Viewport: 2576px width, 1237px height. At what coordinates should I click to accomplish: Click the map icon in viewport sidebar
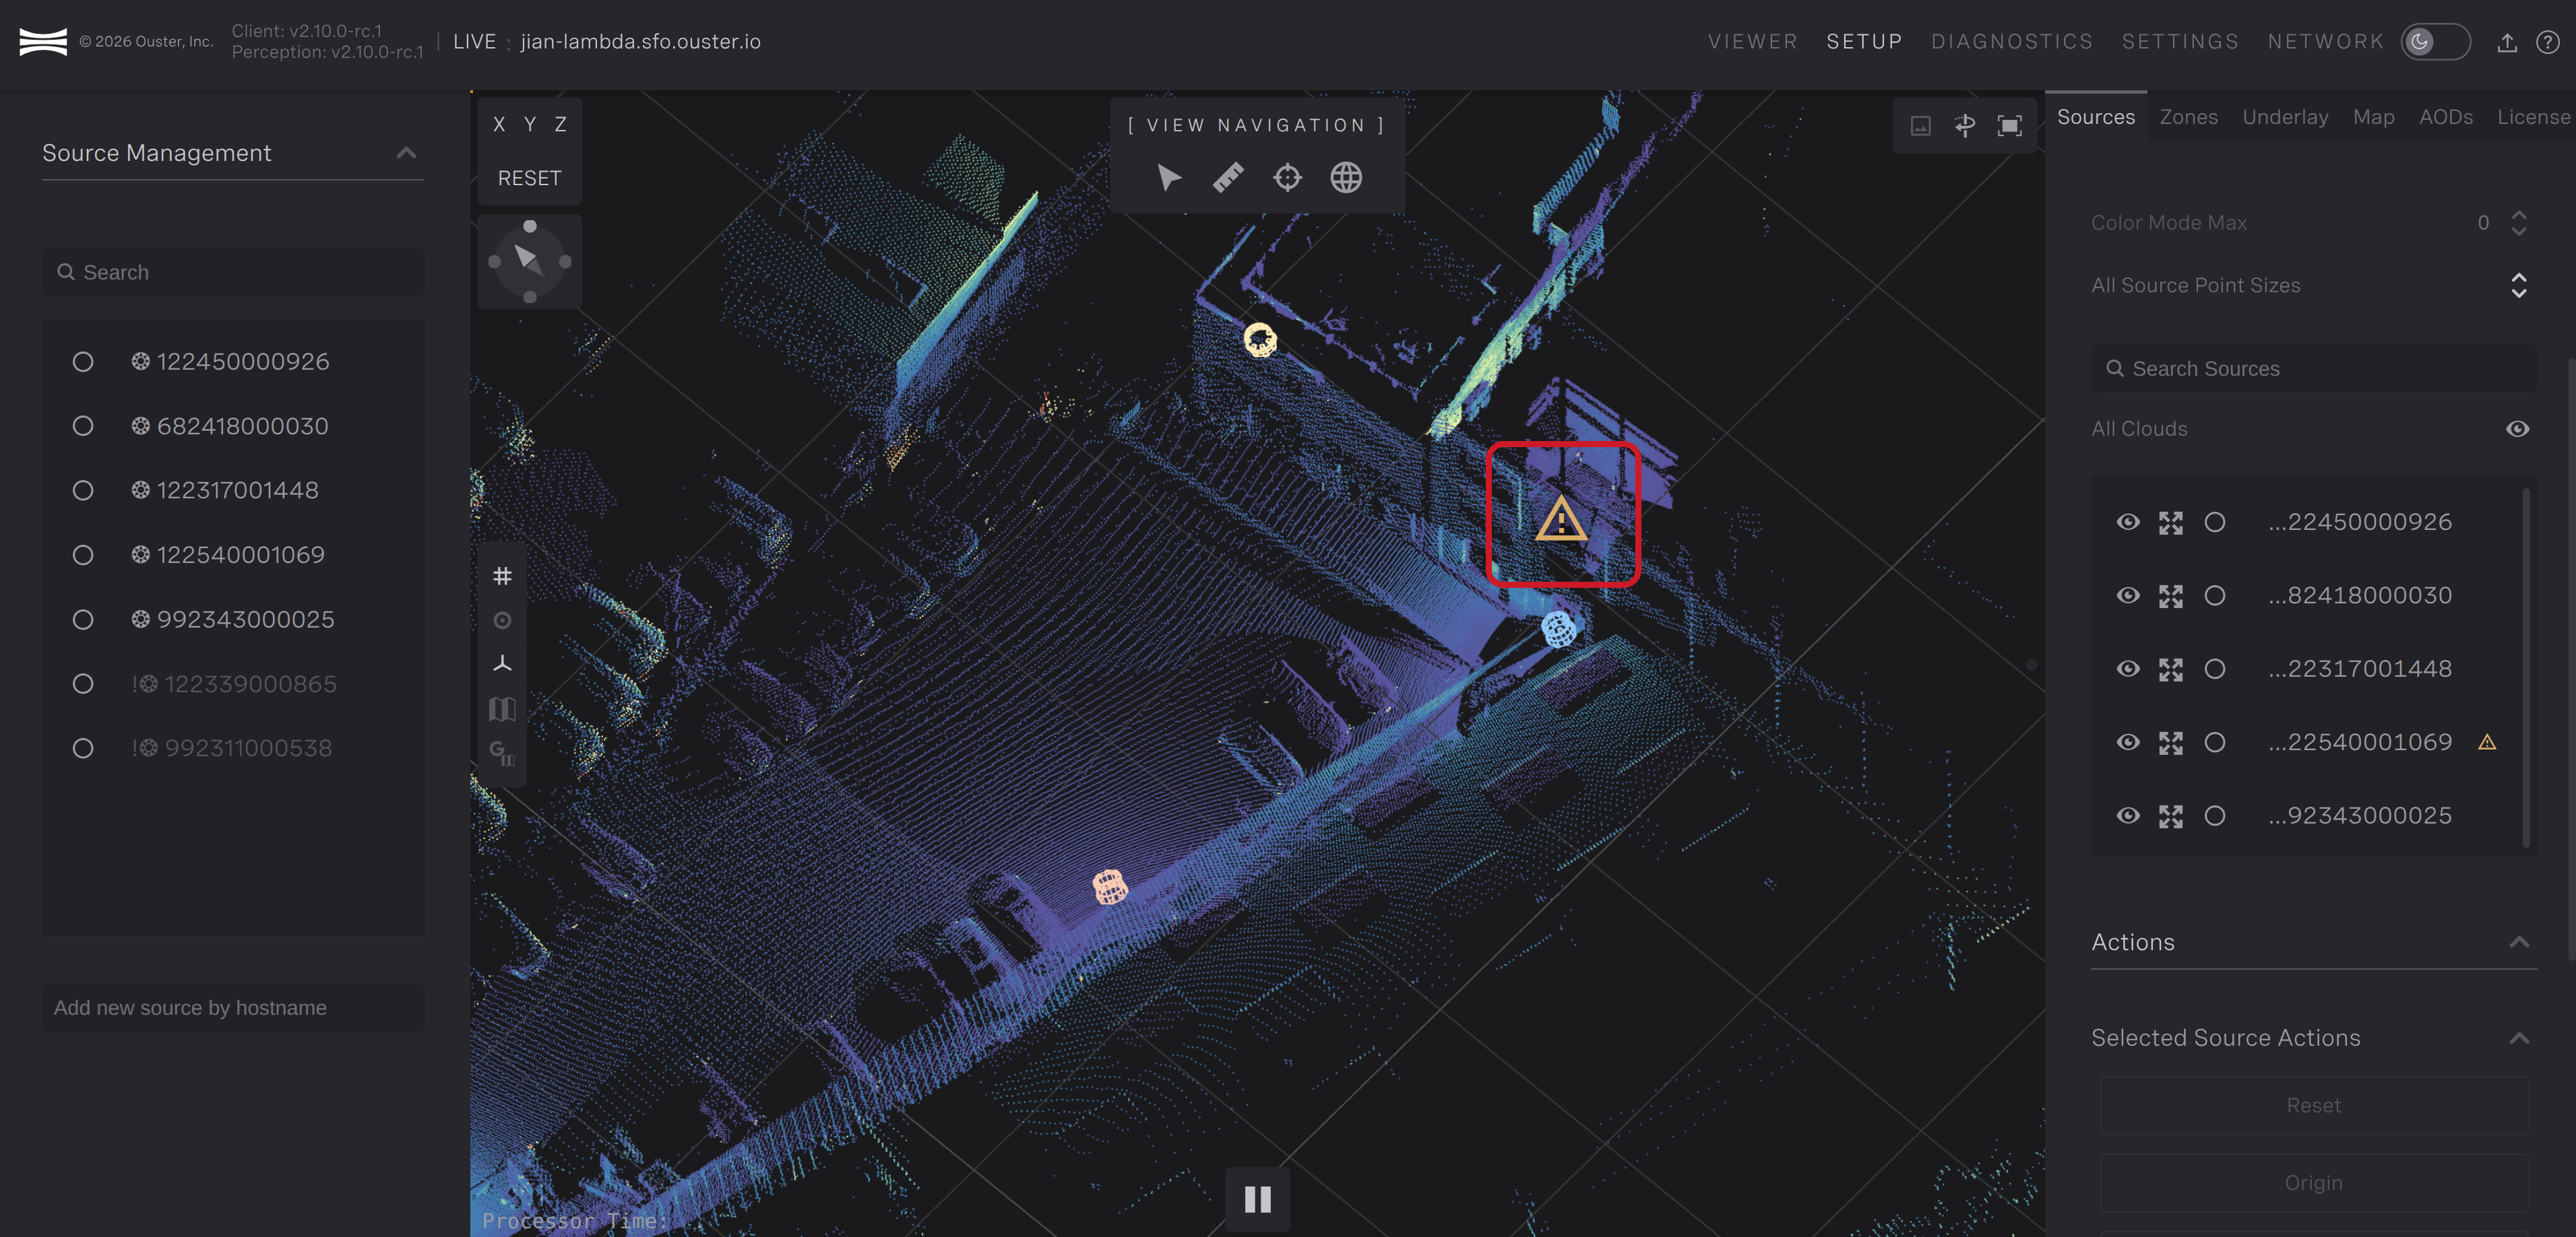coord(502,708)
